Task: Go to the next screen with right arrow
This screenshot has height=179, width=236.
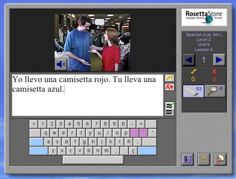Action: 219,60
